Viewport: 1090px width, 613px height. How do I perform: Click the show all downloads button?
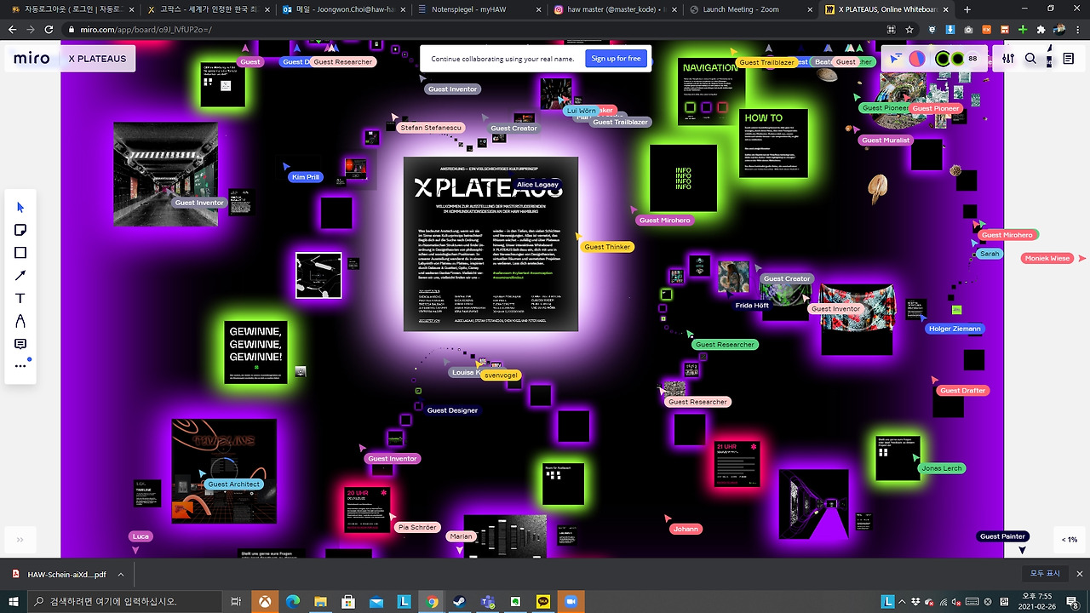click(1045, 574)
